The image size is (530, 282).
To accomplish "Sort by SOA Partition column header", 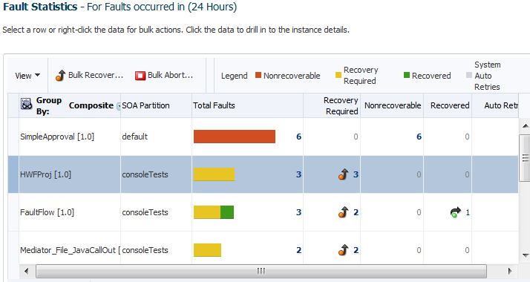I will pyautogui.click(x=145, y=105).
